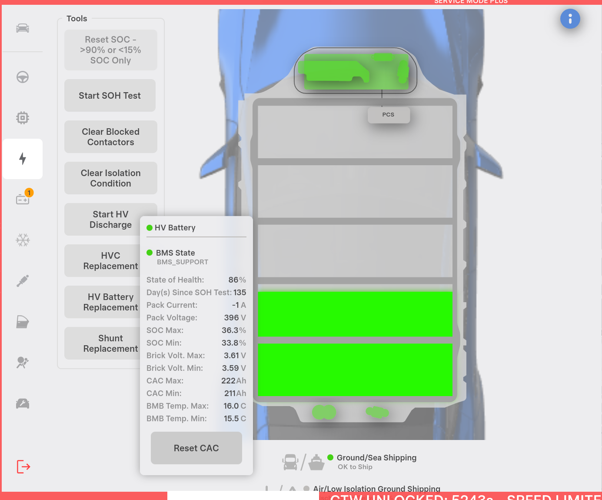Click the exit service mode icon
The height and width of the screenshot is (500, 602).
(x=23, y=467)
